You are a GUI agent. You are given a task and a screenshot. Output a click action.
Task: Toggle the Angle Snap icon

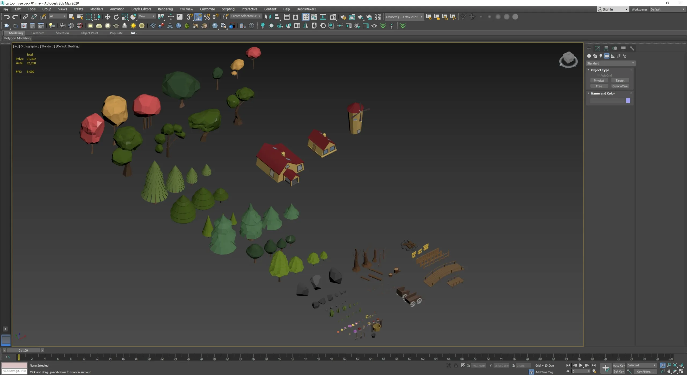point(198,17)
